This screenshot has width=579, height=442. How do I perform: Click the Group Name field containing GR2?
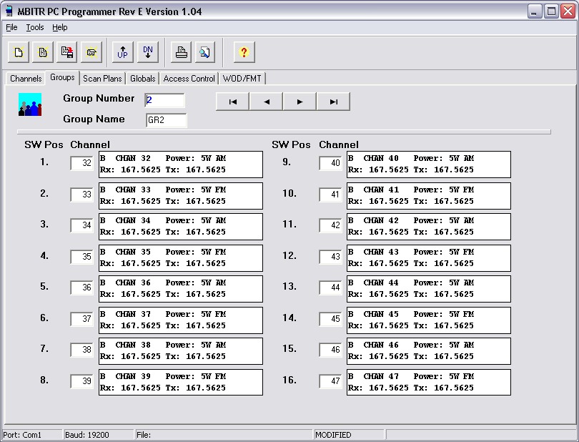166,120
